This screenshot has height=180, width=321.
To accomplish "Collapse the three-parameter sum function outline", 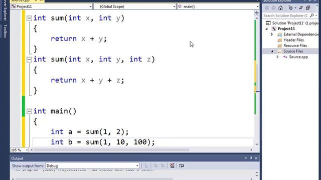I will (x=29, y=59).
